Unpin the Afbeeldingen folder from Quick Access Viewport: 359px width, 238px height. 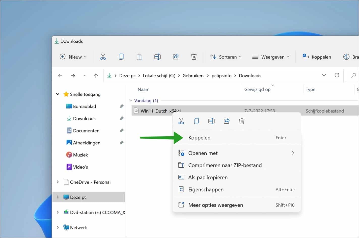(x=122, y=143)
